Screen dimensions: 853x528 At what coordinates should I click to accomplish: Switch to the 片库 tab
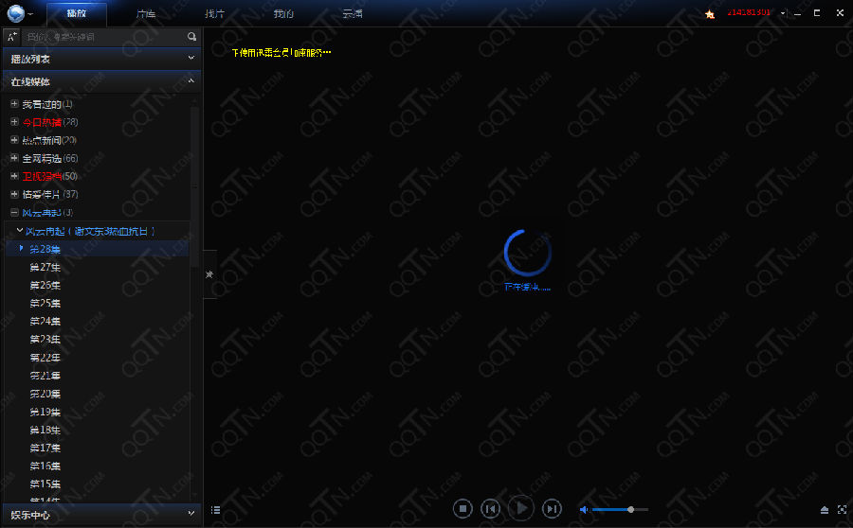point(146,14)
